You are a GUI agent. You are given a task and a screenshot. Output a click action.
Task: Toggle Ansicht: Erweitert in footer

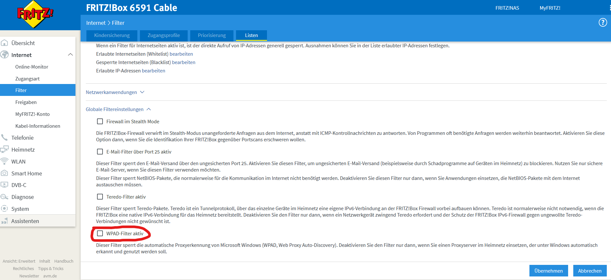pyautogui.click(x=19, y=261)
